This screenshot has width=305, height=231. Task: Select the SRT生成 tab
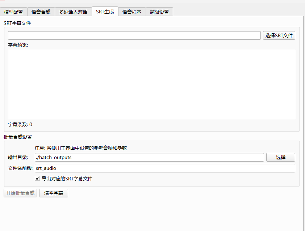coord(105,12)
